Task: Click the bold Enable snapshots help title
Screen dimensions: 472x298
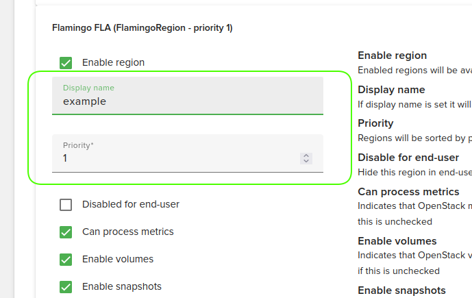Action: [401, 290]
